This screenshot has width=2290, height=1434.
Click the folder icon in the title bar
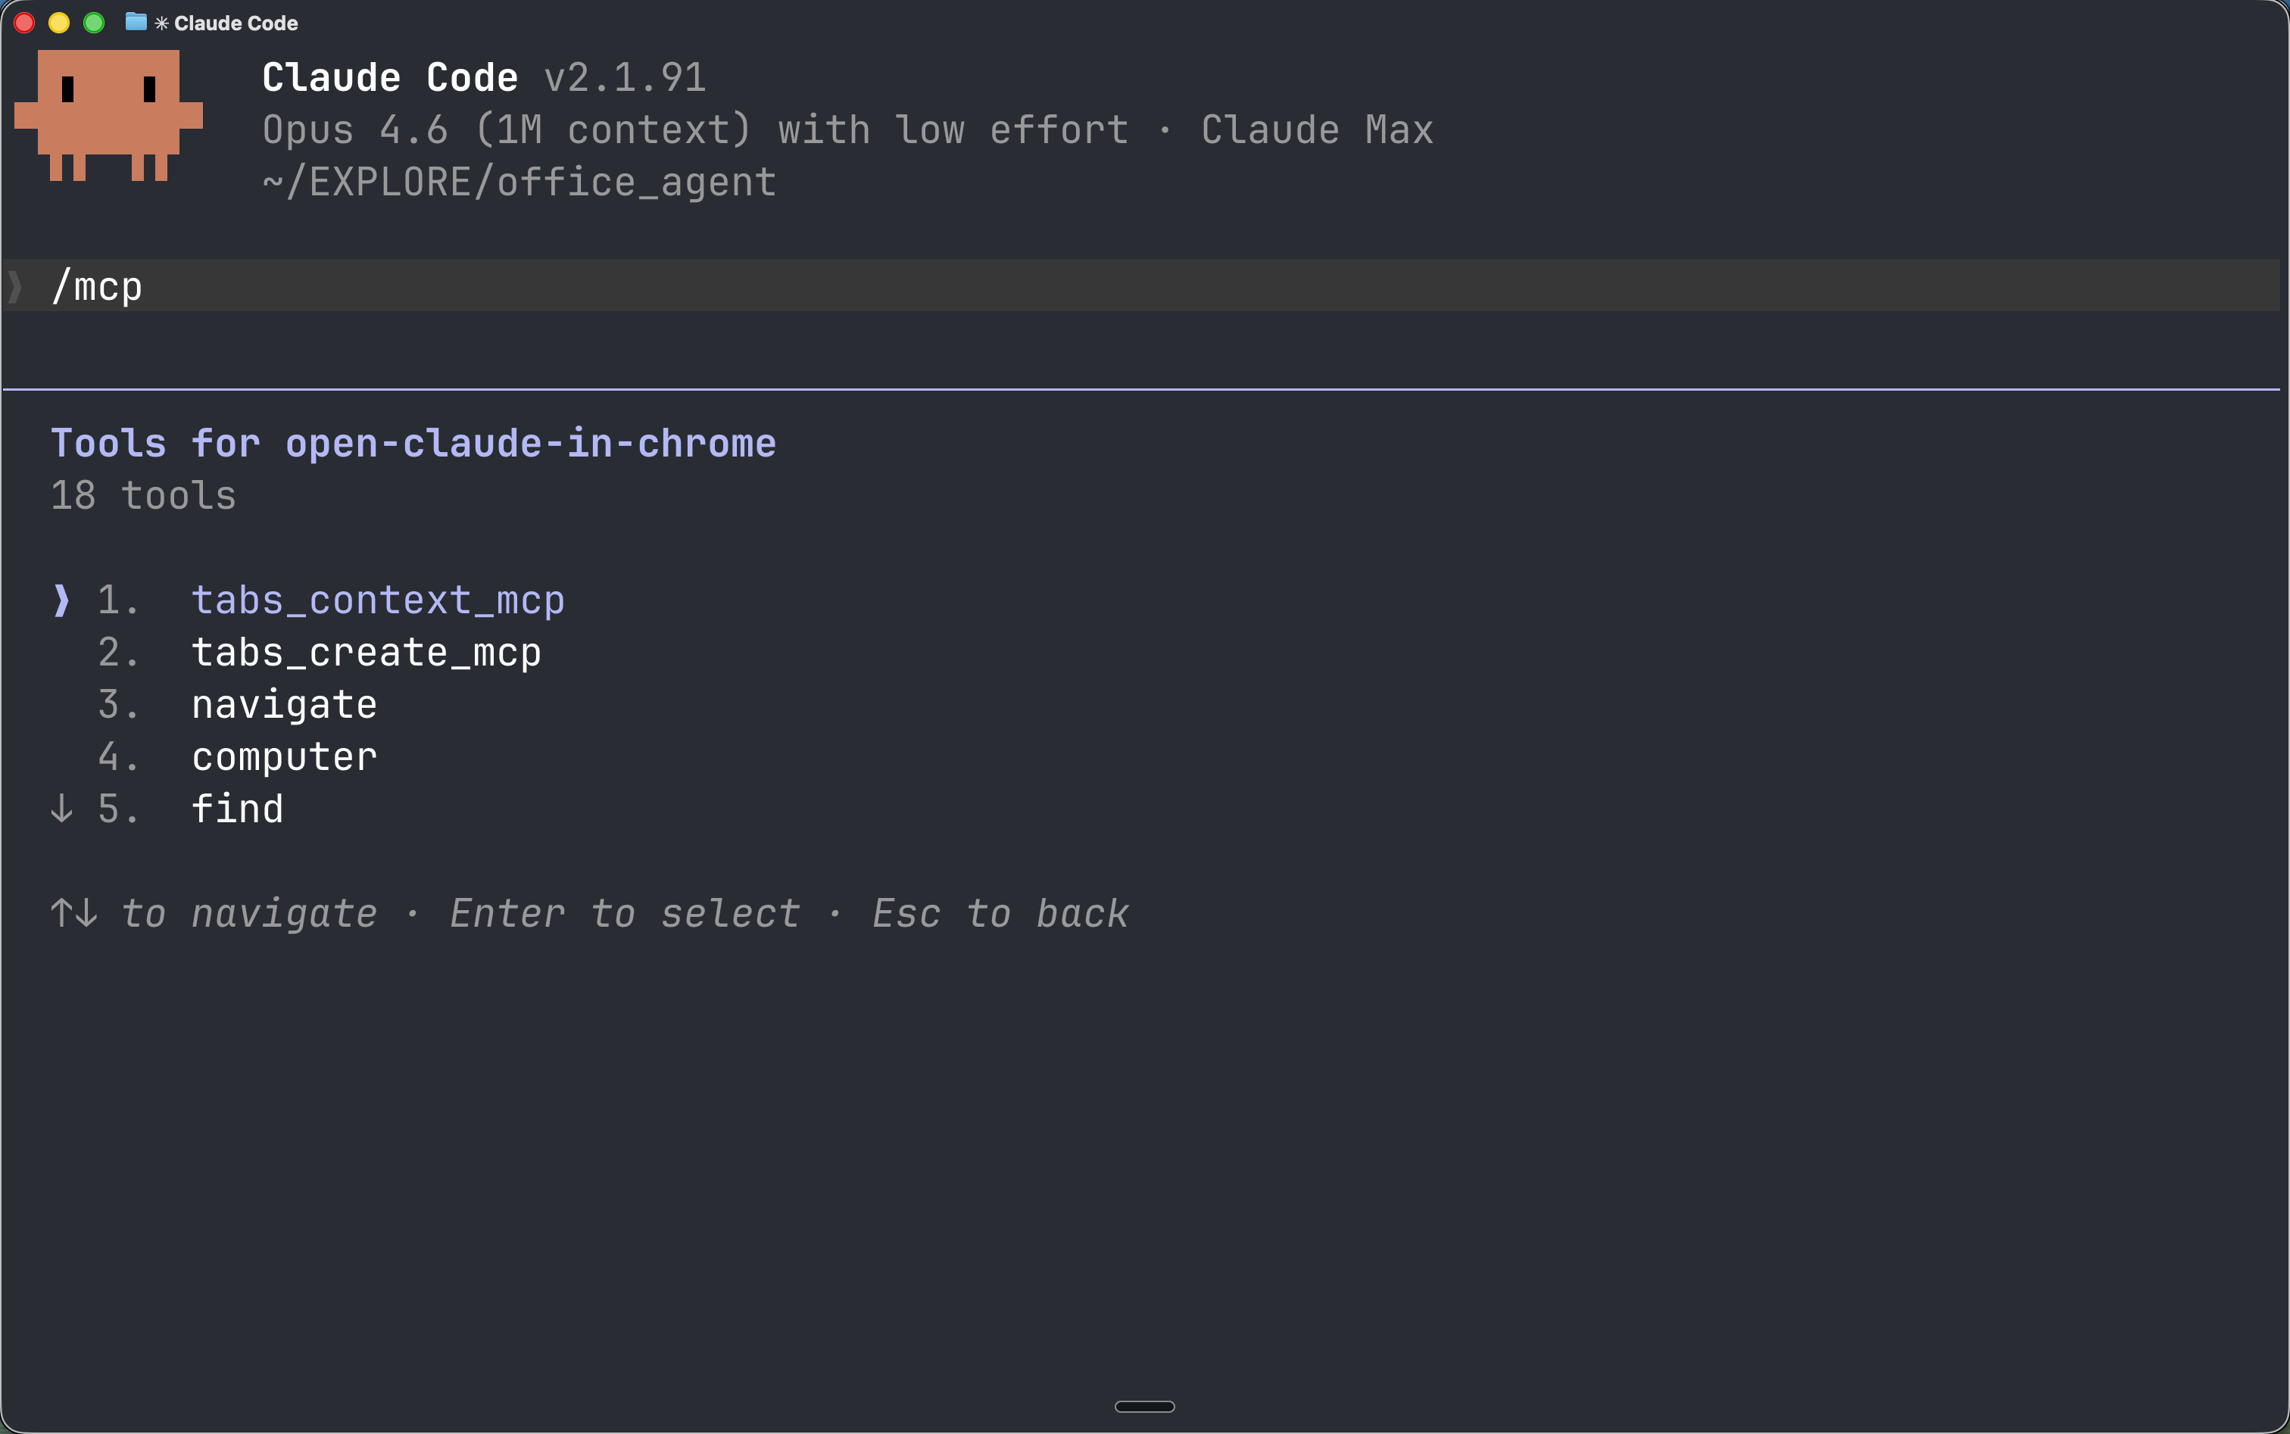(135, 22)
